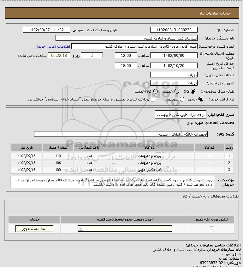Click the تعداد / مقدار column header

(x=58, y=148)
